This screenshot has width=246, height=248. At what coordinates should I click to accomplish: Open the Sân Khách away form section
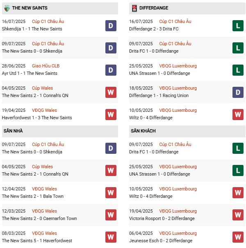click(143, 131)
